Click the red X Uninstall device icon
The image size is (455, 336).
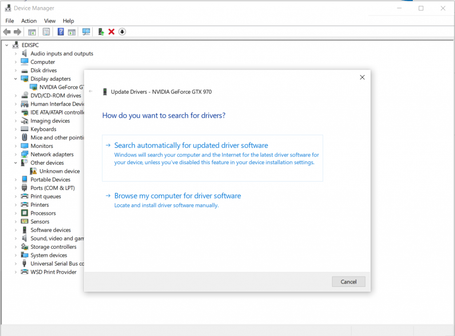pos(112,32)
